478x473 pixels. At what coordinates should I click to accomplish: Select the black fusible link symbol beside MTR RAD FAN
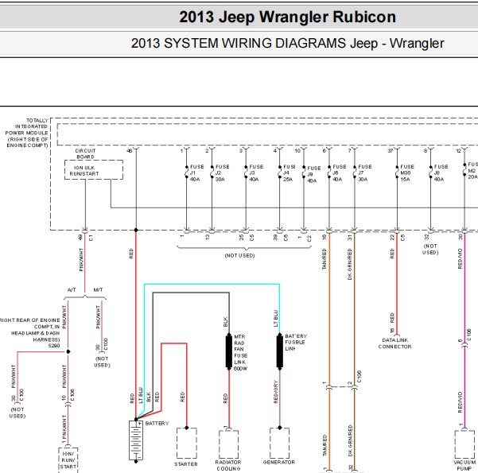[x=229, y=352]
